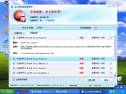Select the win32.troj.mcagent.a threat name
Screen dimensions: 126x94
[38, 73]
